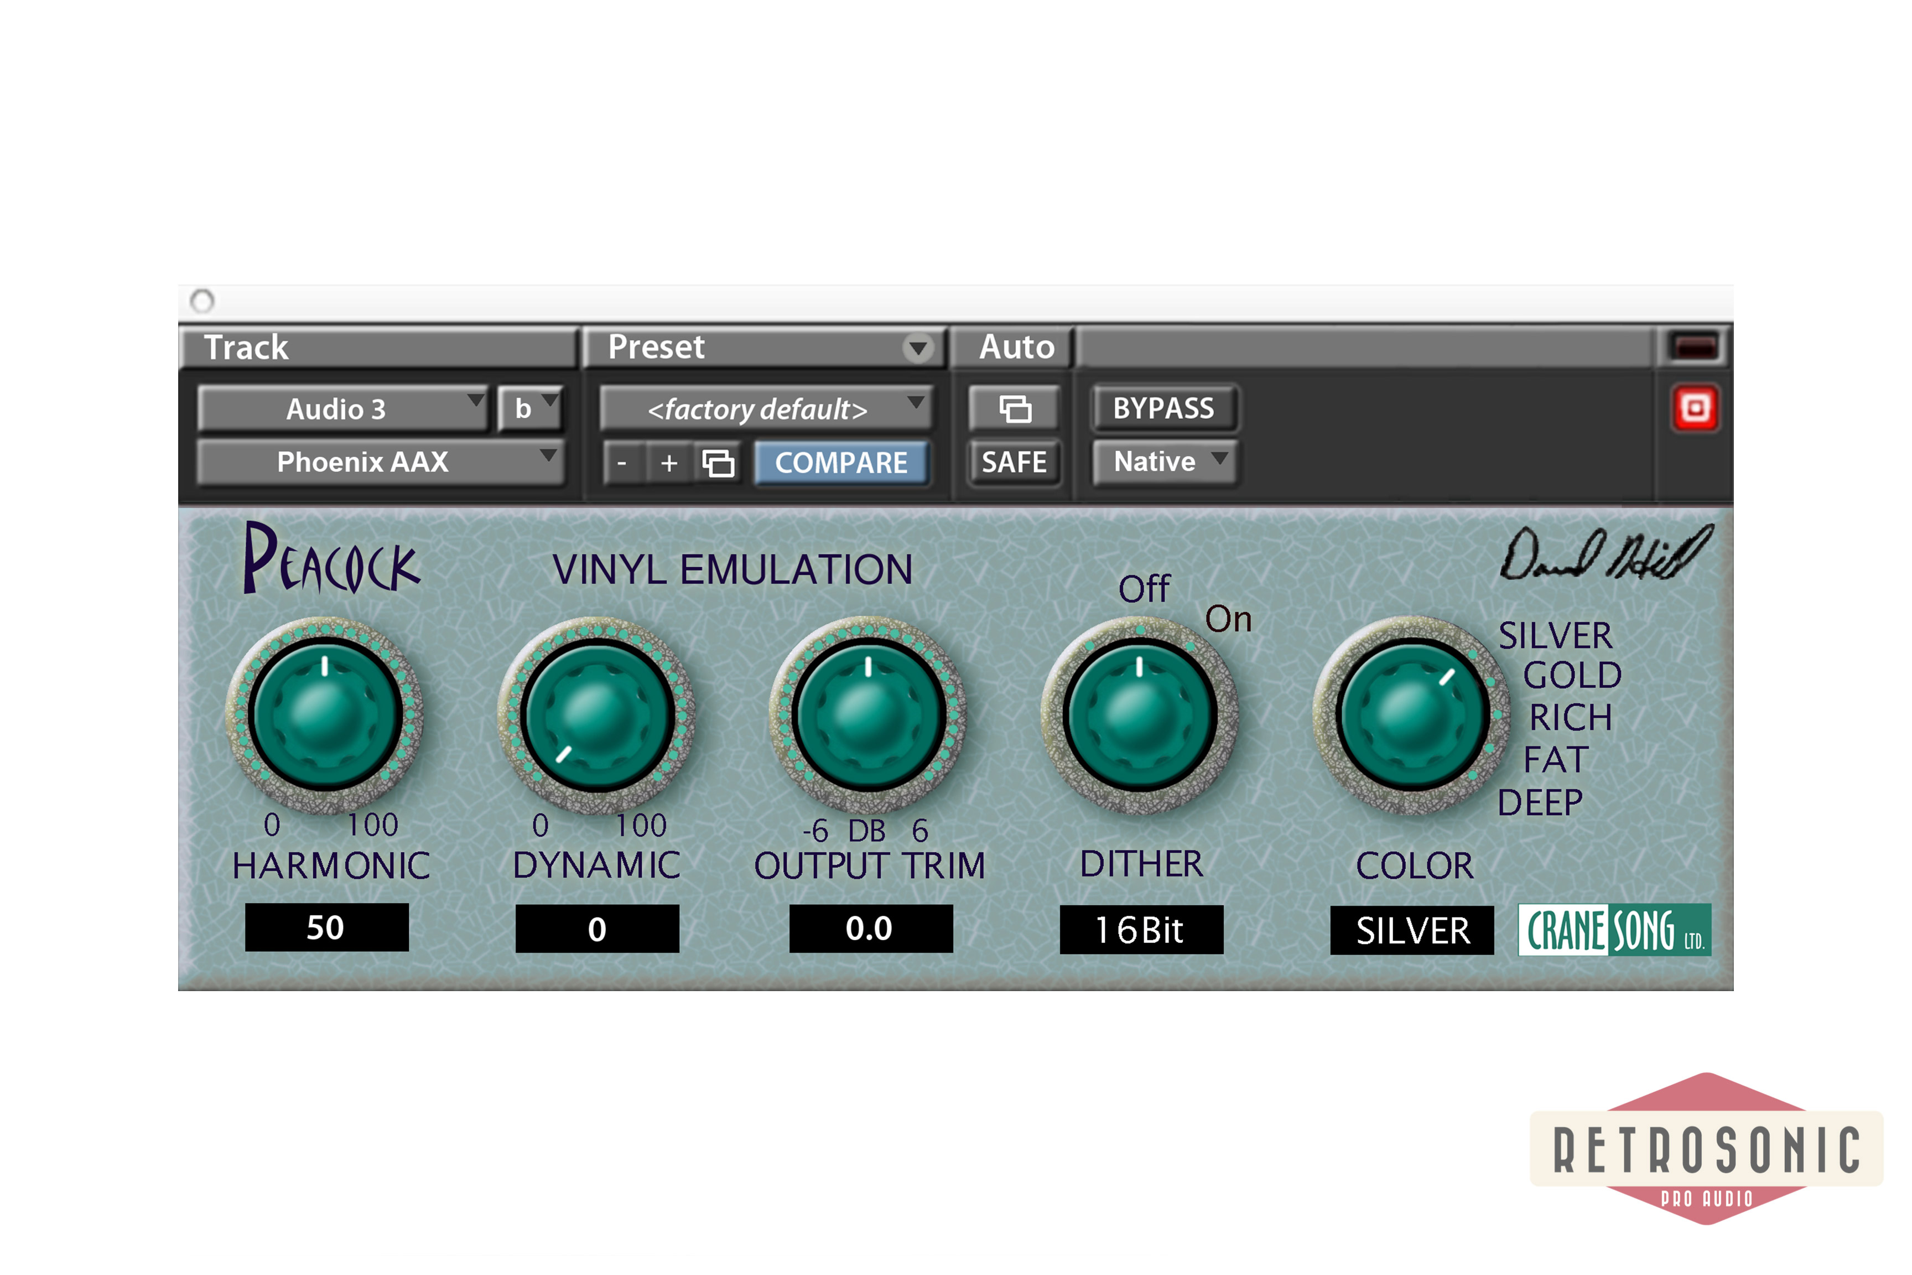Click the DYNAMIC knob

click(597, 716)
